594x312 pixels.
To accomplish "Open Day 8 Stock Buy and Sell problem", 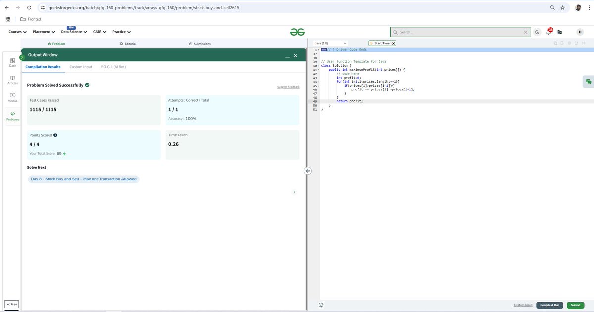I will coord(84,179).
